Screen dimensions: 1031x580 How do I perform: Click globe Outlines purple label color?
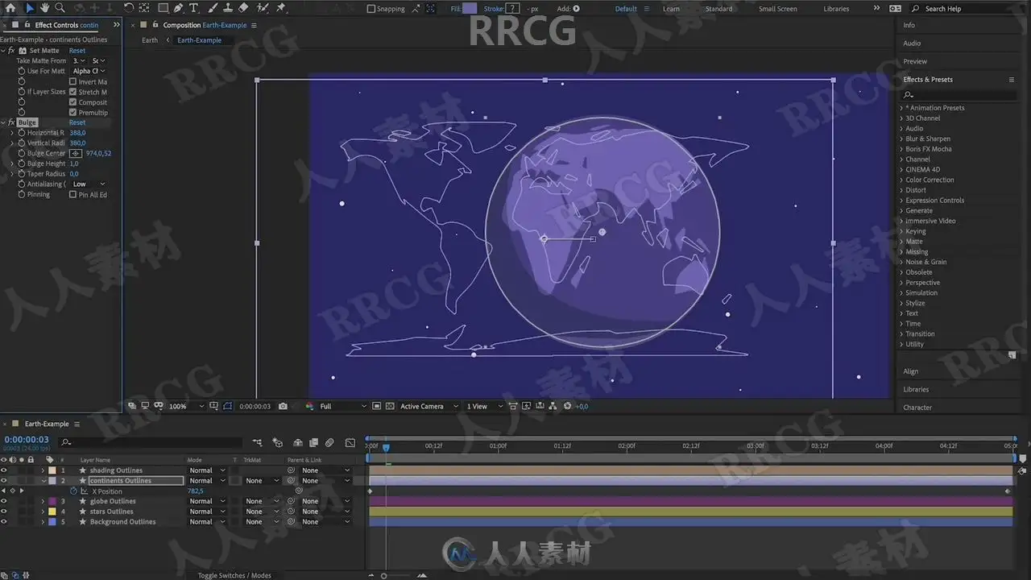(x=52, y=501)
